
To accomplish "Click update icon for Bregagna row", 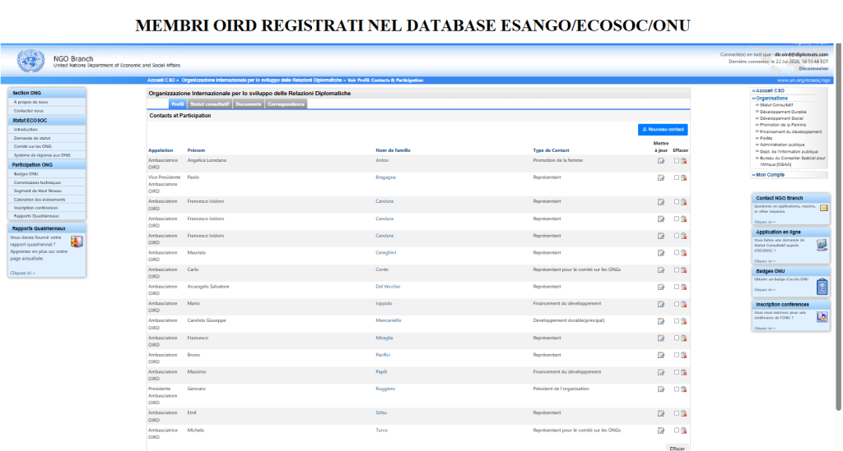I will click(x=661, y=178).
